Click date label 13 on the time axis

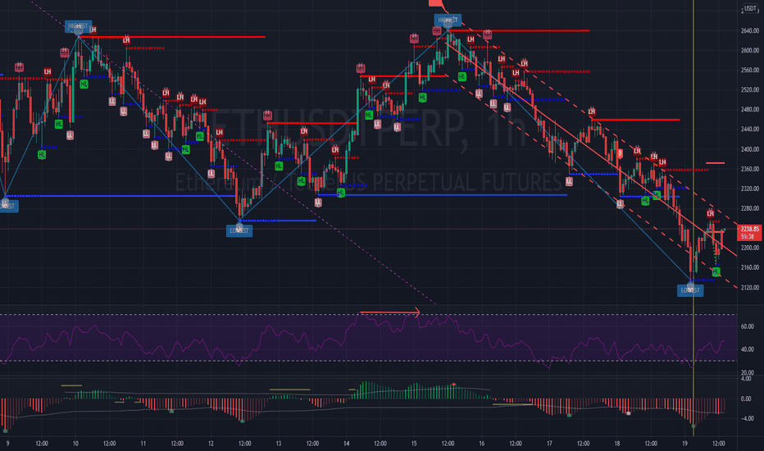[278, 444]
